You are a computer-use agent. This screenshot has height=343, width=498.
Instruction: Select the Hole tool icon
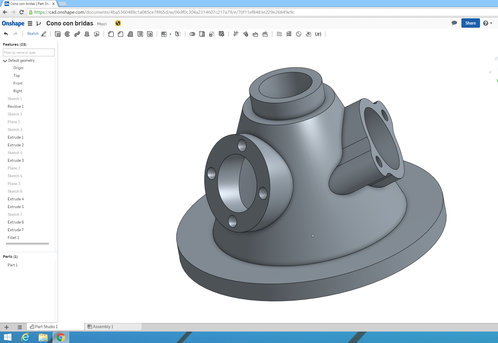pyautogui.click(x=150, y=34)
